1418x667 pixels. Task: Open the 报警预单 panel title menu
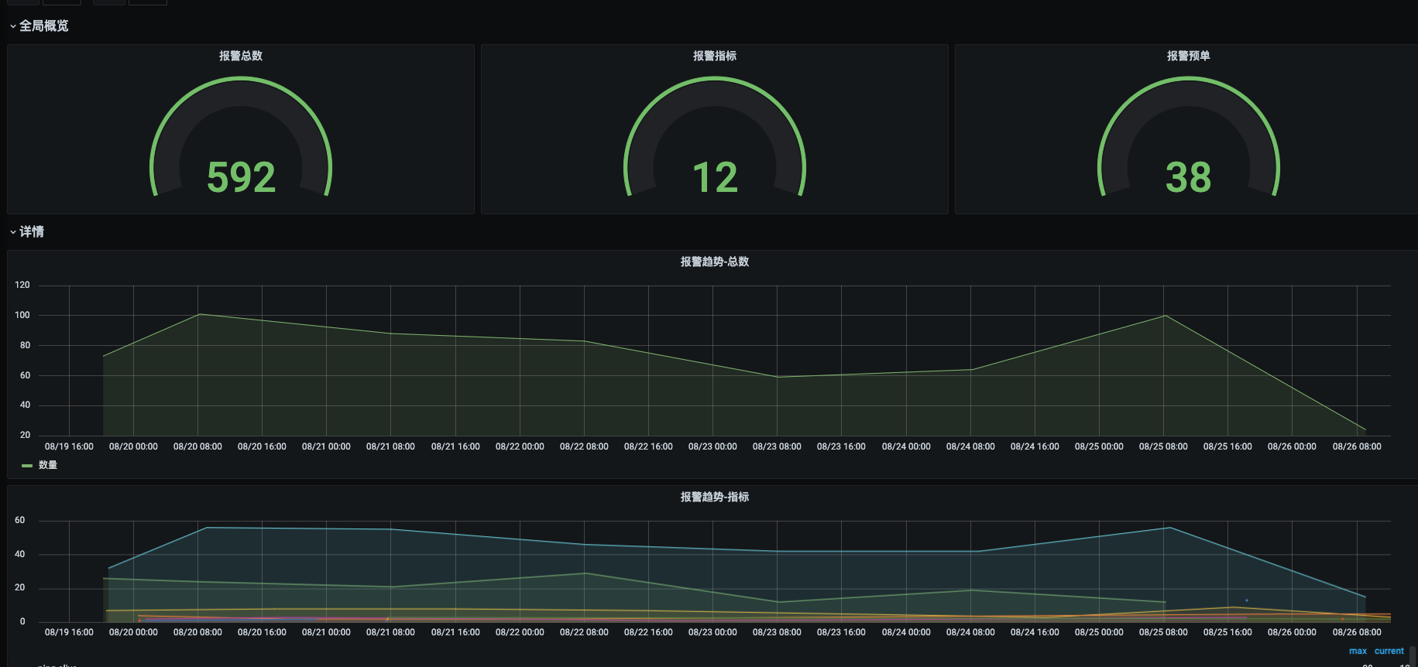pyautogui.click(x=1188, y=56)
